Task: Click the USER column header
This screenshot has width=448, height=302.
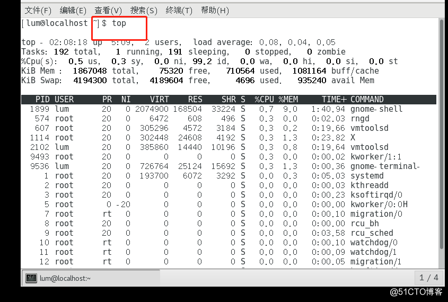Action: click(64, 99)
